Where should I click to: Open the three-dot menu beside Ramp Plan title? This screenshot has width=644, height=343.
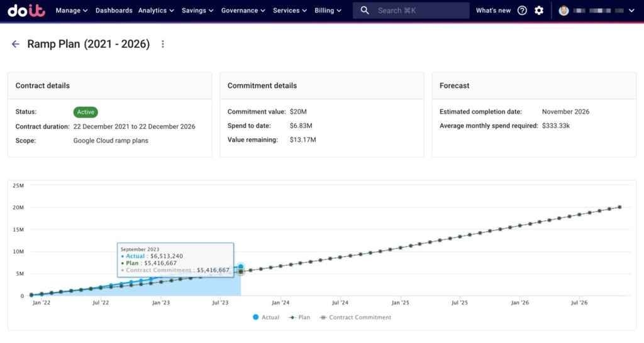163,44
